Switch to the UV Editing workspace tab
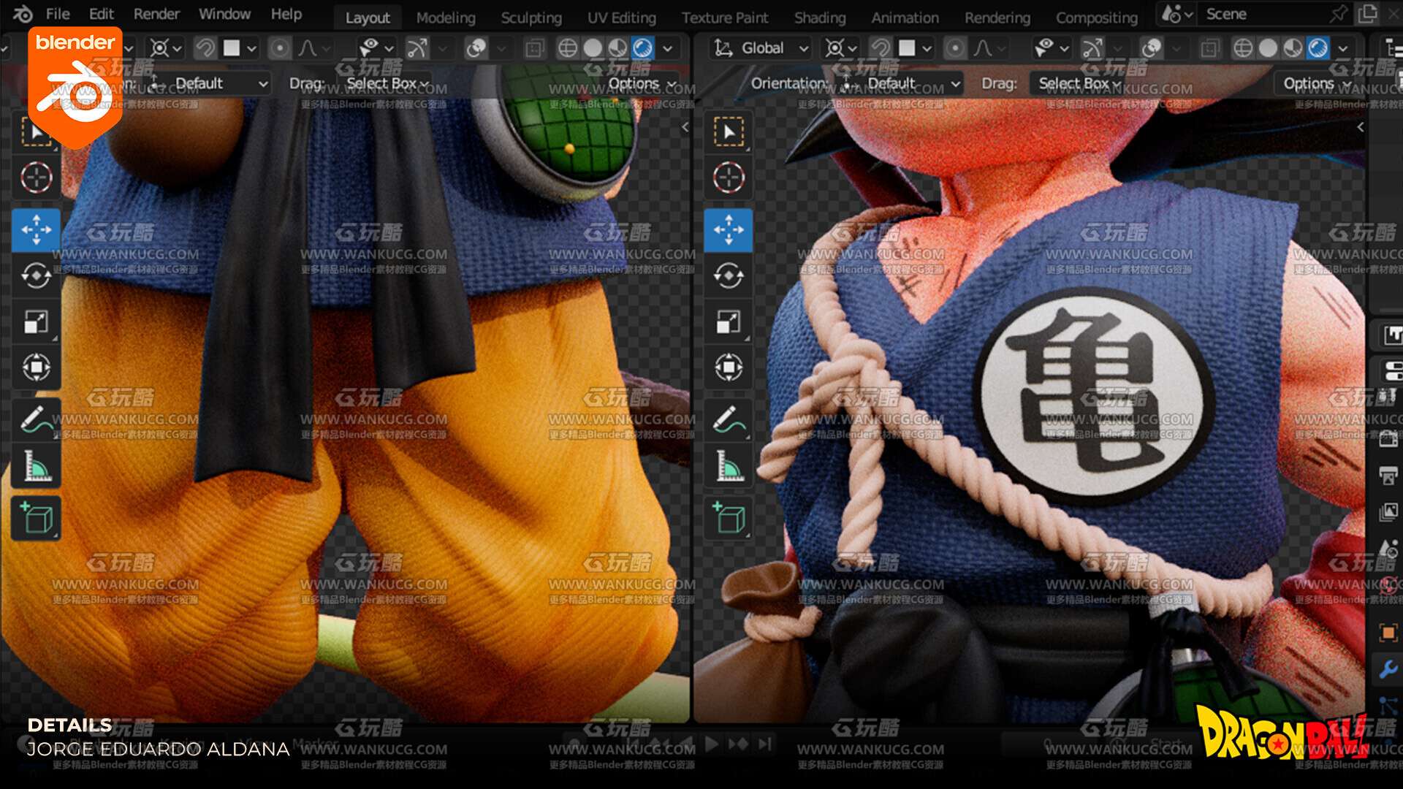 [622, 18]
